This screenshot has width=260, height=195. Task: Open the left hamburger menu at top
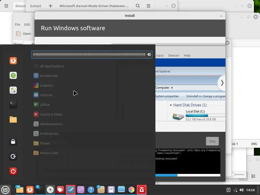coord(6,6)
